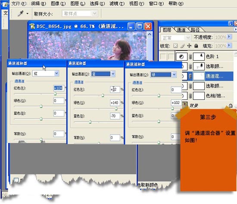Open the 滤镜 (Filter) menu
The height and width of the screenshot is (204, 237).
[x=117, y=3]
